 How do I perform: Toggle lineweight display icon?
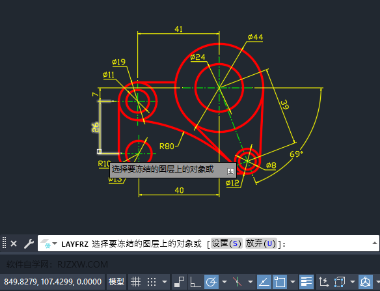pos(306,282)
